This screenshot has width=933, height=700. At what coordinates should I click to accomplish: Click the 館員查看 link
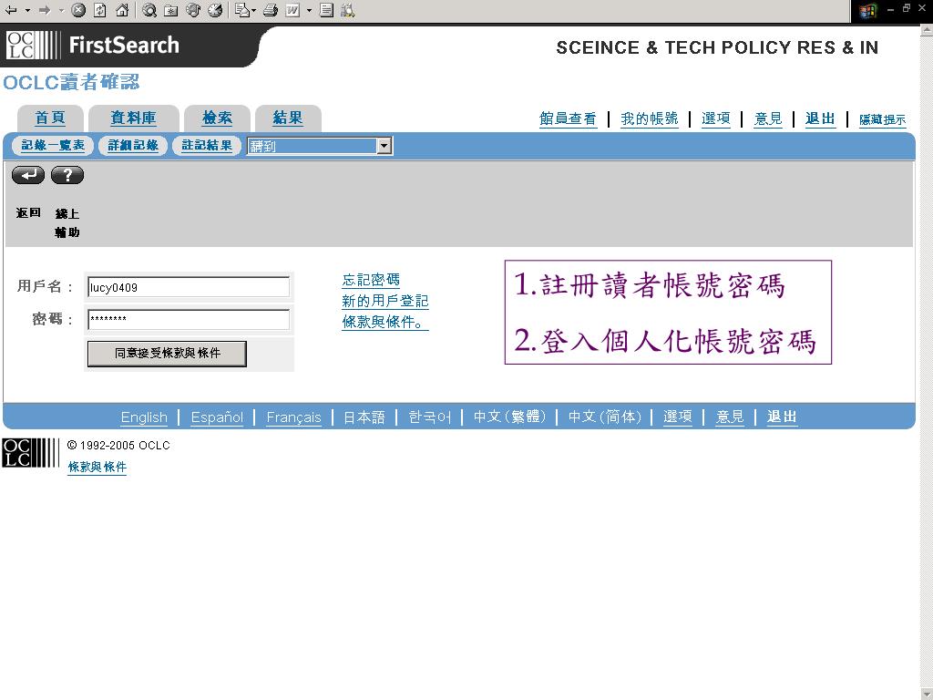point(568,119)
